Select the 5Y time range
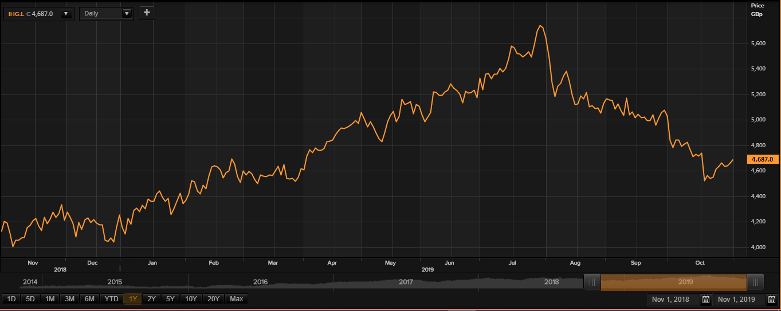The image size is (781, 311). 170,298
